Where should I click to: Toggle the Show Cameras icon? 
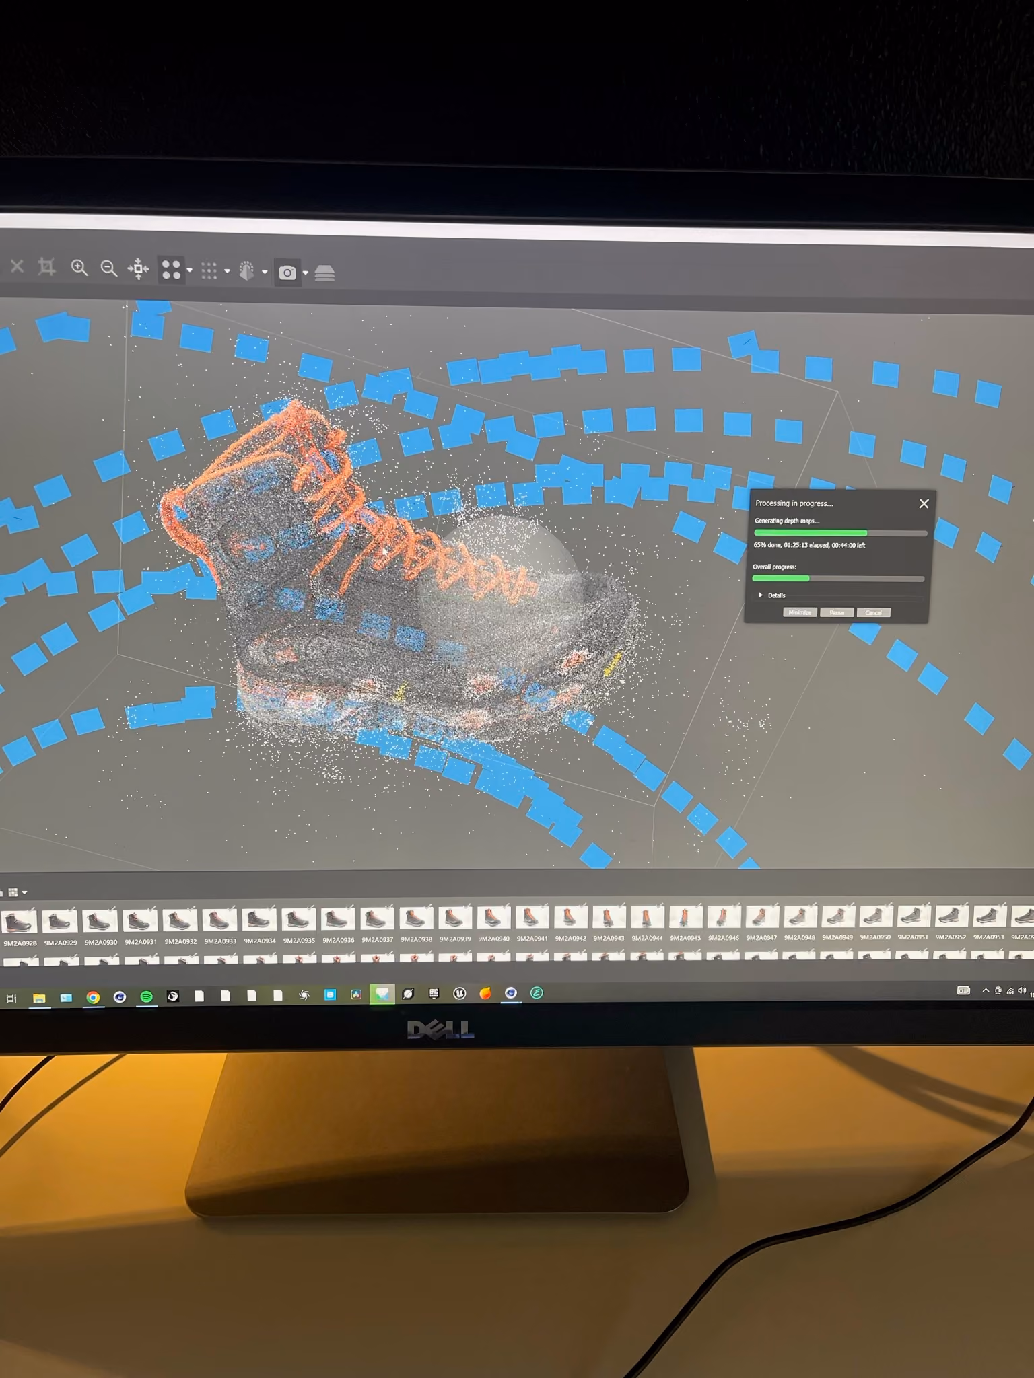287,273
